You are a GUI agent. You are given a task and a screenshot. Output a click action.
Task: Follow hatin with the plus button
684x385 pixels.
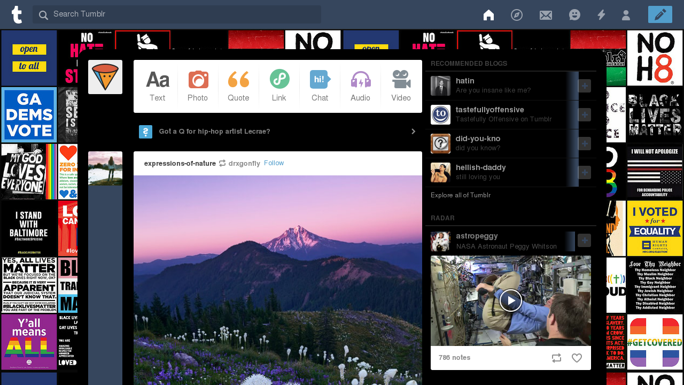585,86
